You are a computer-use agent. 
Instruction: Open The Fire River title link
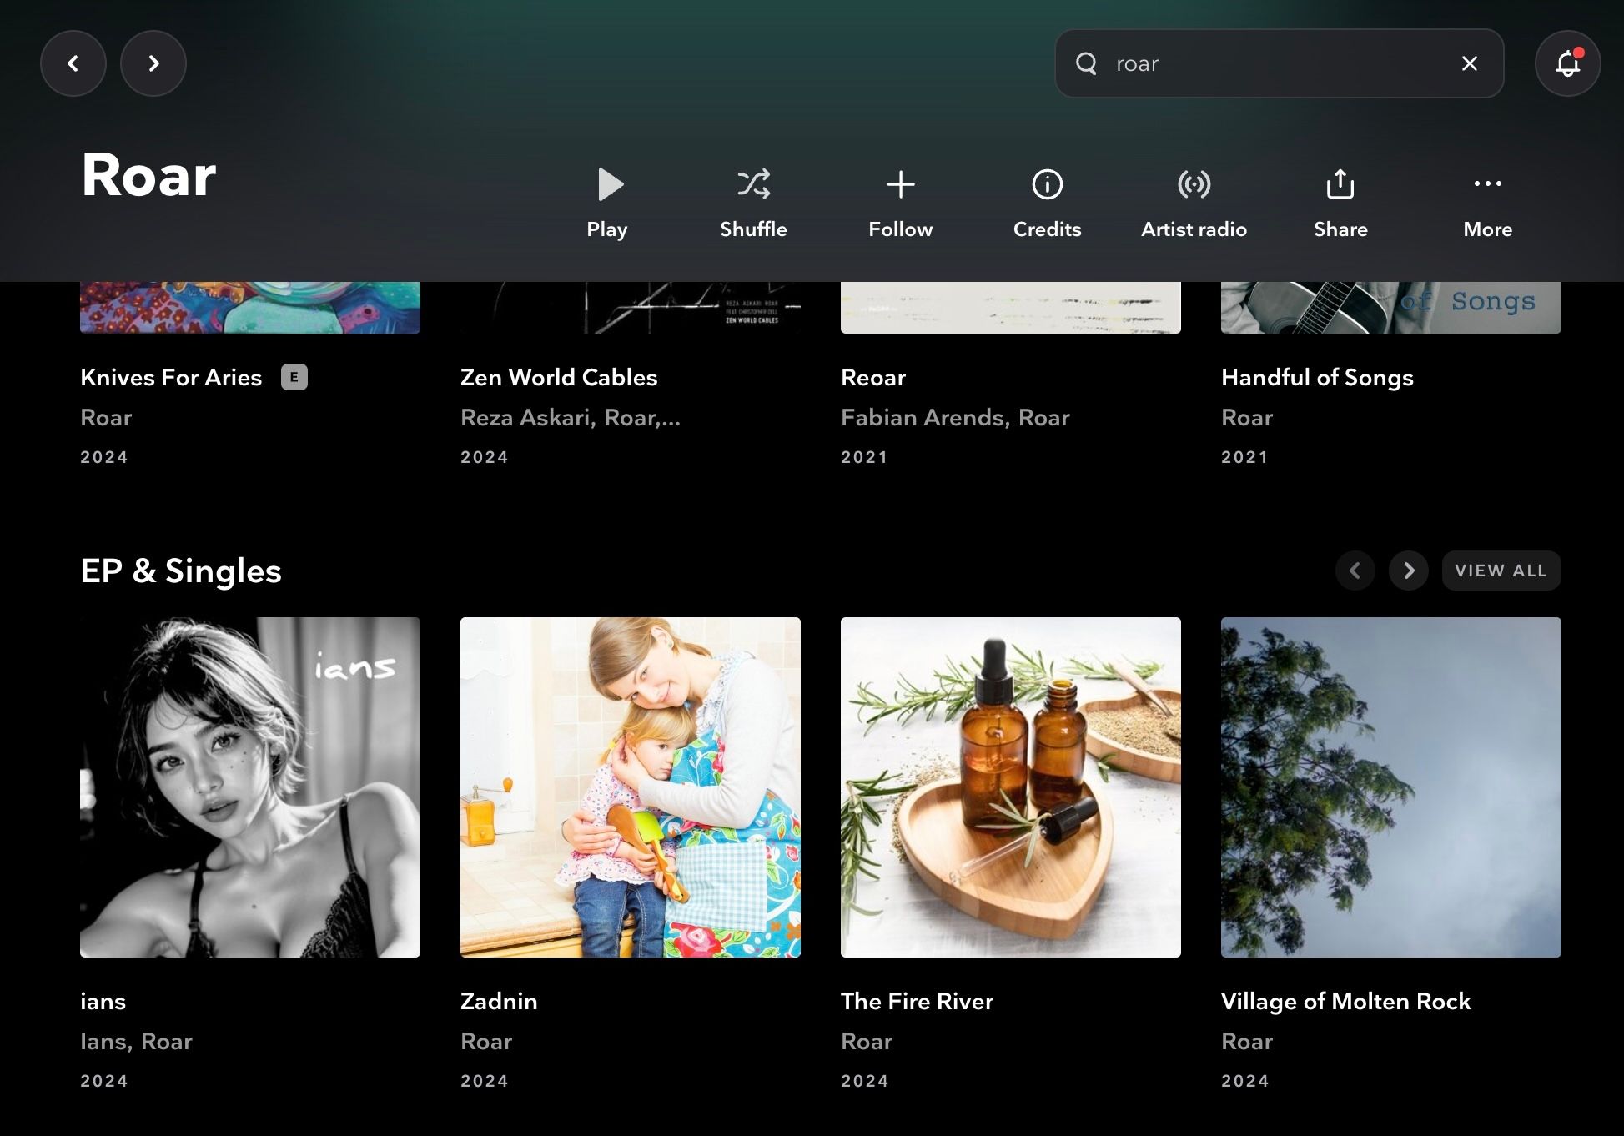coord(918,1001)
